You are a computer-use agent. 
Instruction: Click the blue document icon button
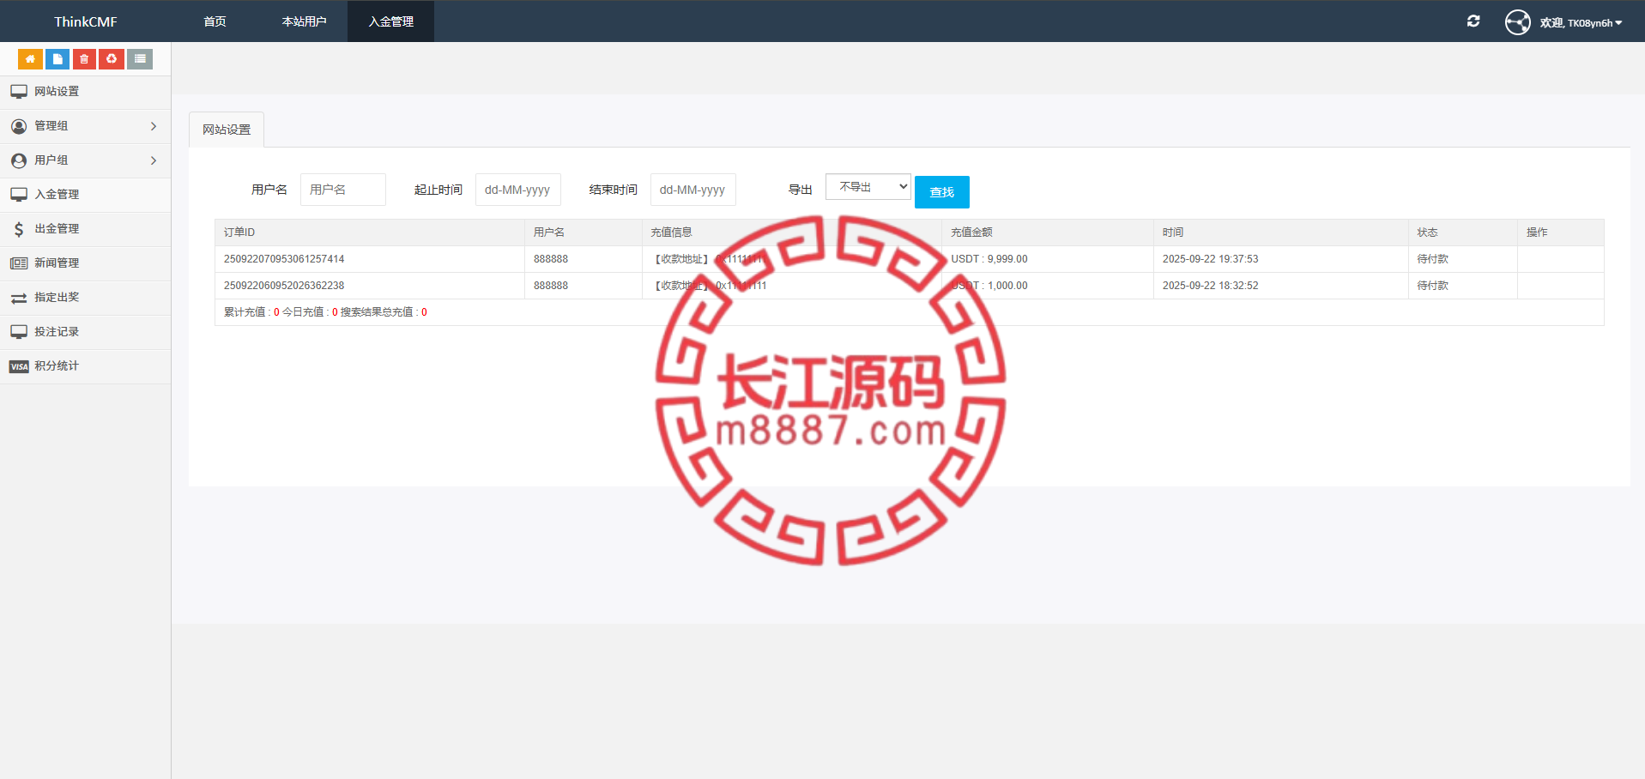[57, 59]
